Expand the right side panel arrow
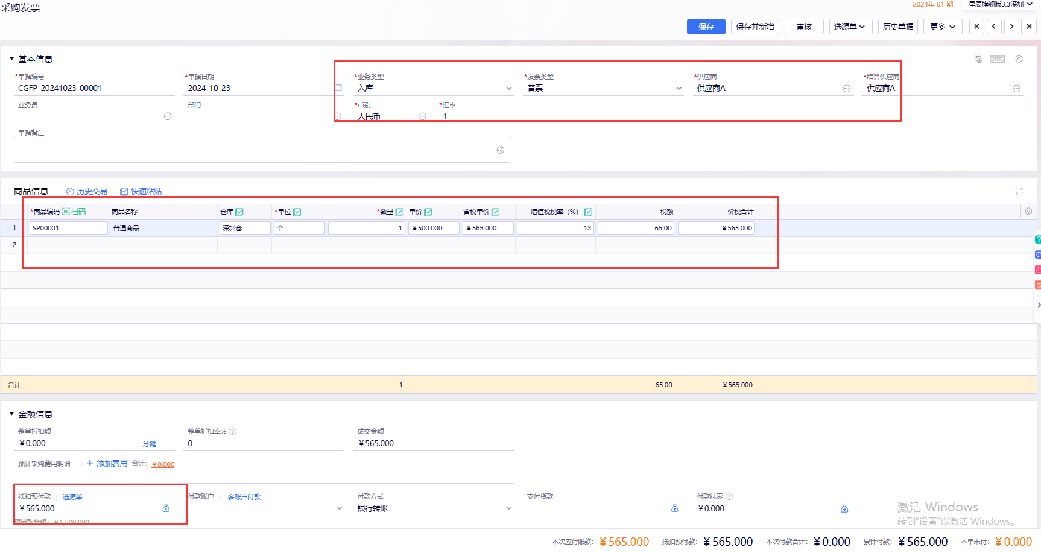The width and height of the screenshot is (1041, 553). [1039, 305]
